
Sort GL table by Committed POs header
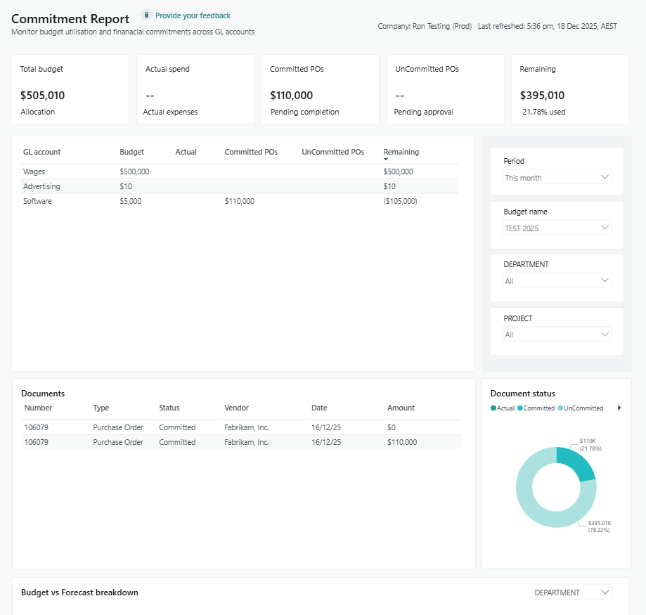(x=251, y=152)
